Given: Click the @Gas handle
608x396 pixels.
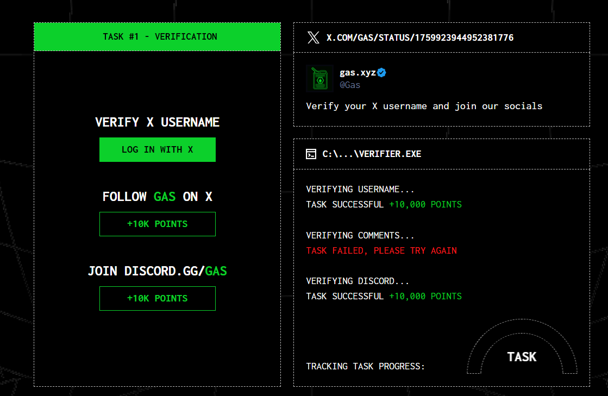Looking at the screenshot, I should click(x=350, y=85).
